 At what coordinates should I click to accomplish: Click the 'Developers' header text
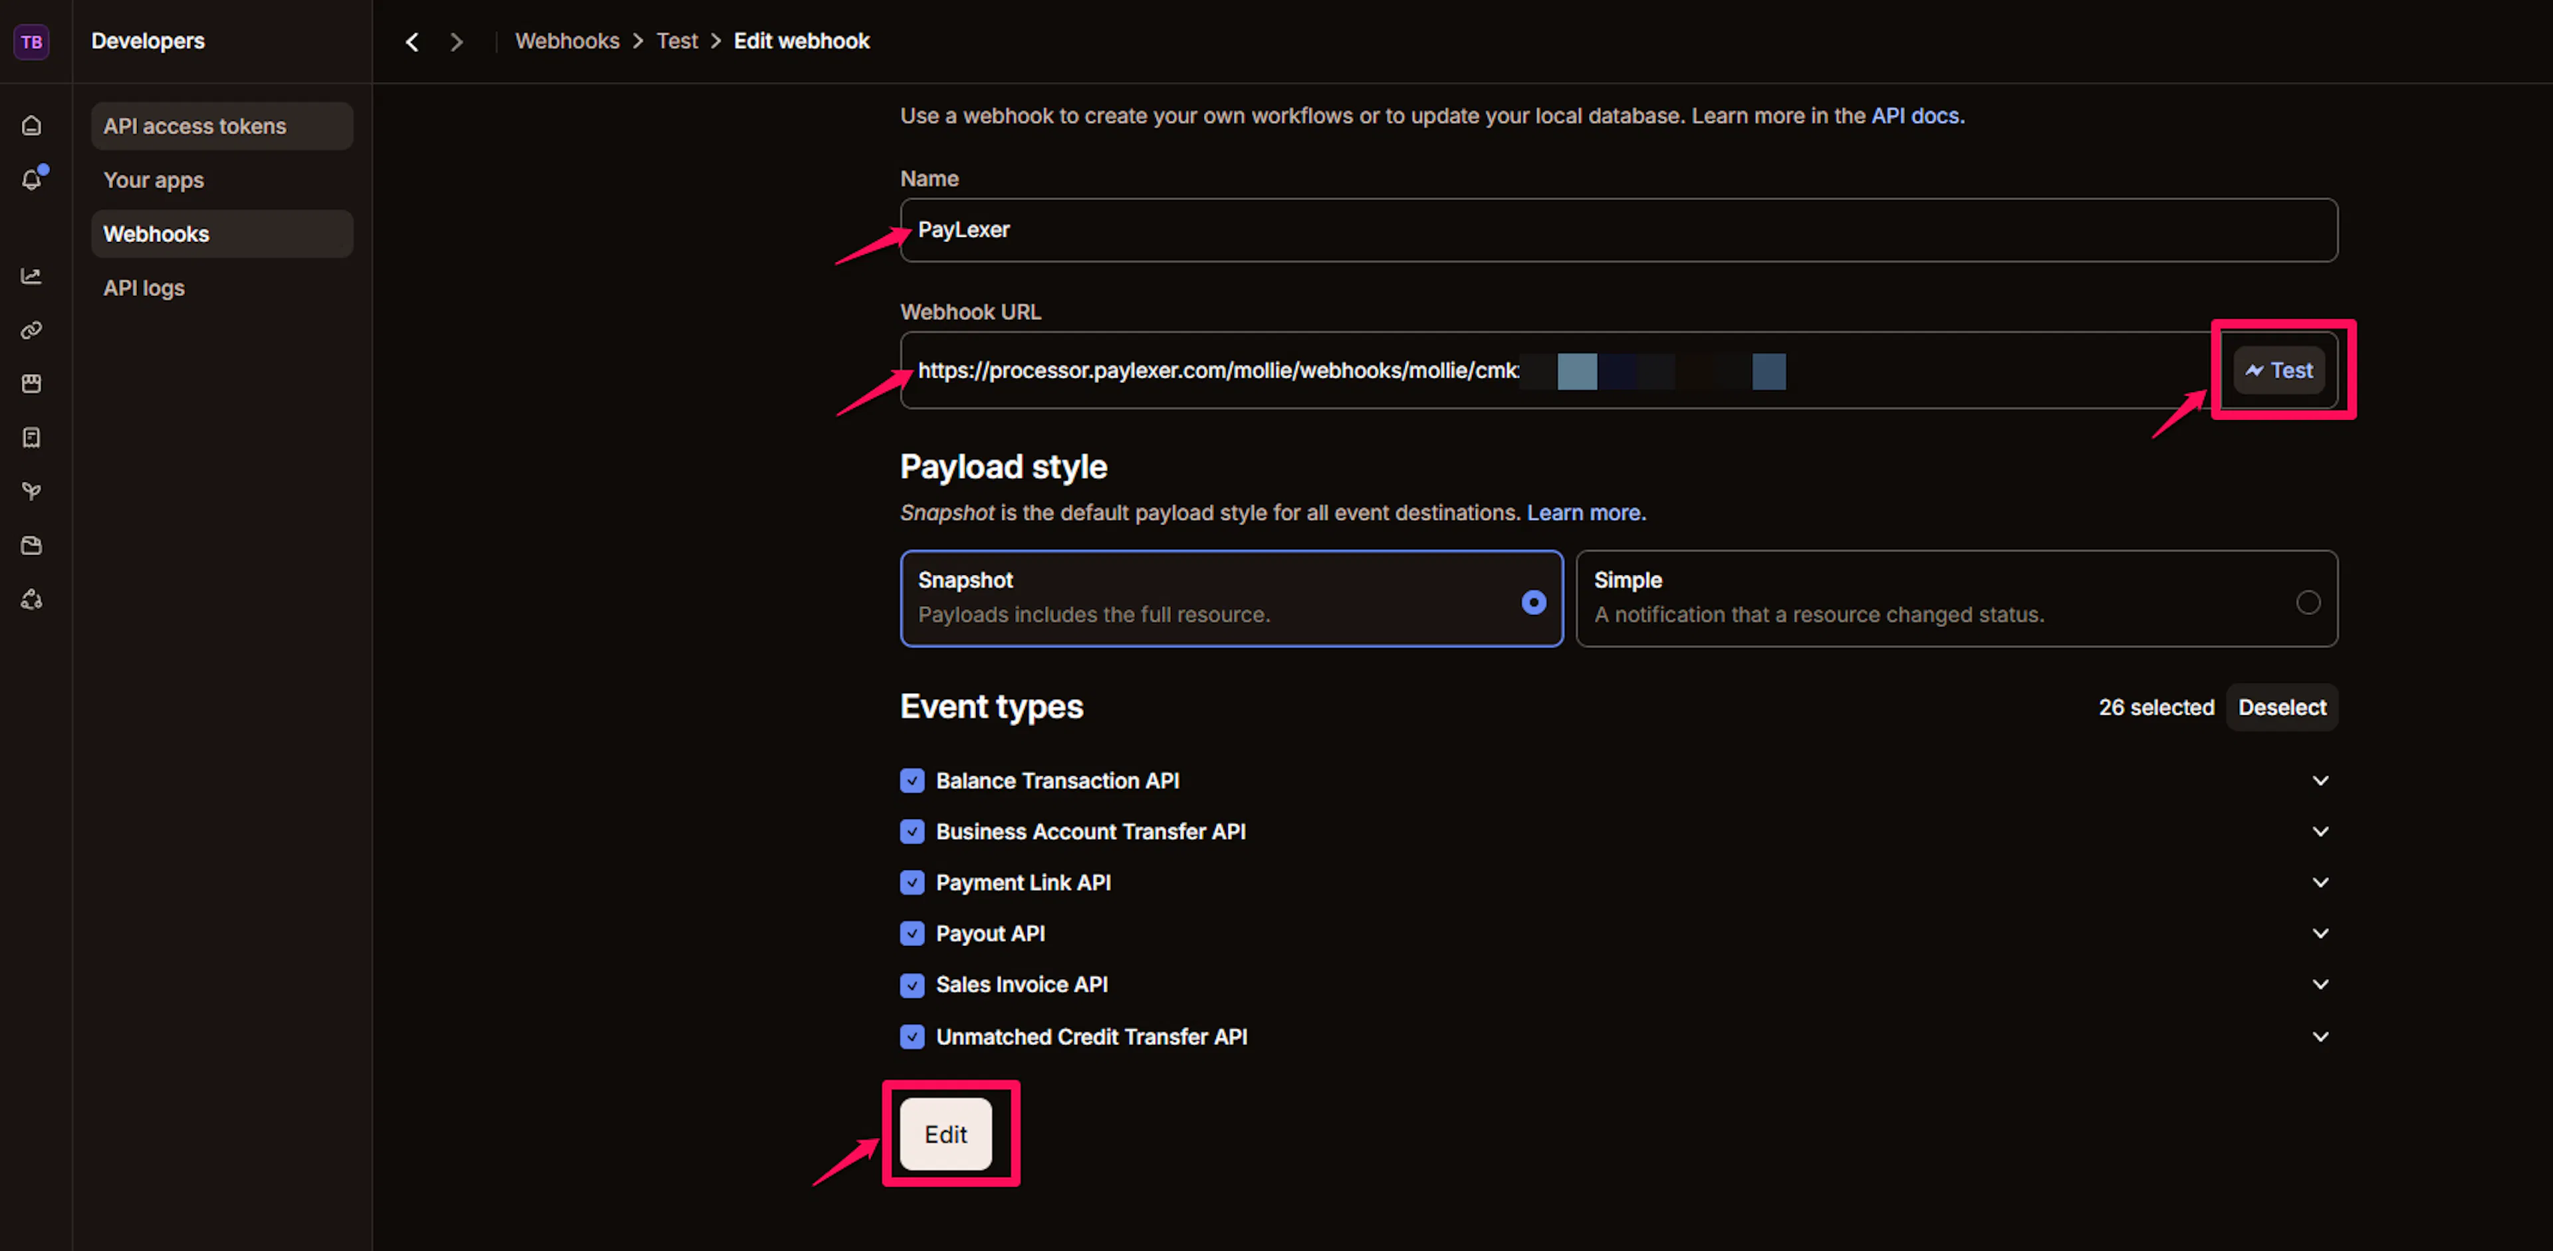148,42
